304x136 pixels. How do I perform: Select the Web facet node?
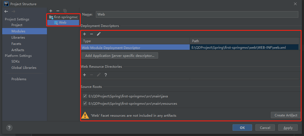click(x=63, y=23)
